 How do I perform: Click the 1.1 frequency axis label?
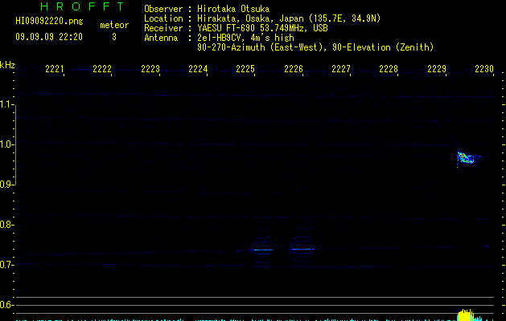[x=6, y=104]
